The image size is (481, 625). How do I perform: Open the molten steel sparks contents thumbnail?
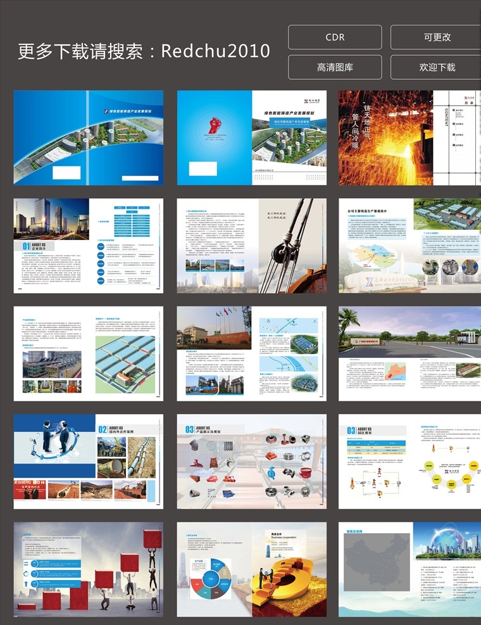coord(409,137)
